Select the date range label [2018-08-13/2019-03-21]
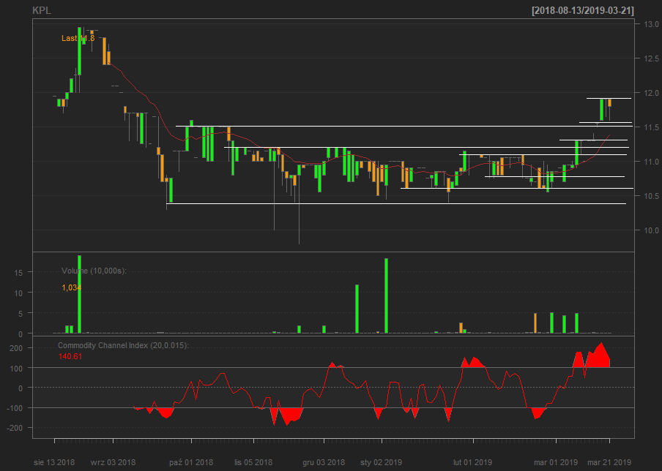 583,10
